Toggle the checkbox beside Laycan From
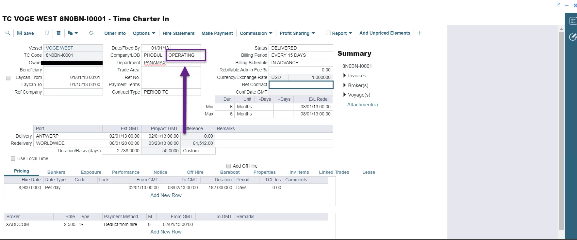577x240 pixels. click(8, 78)
